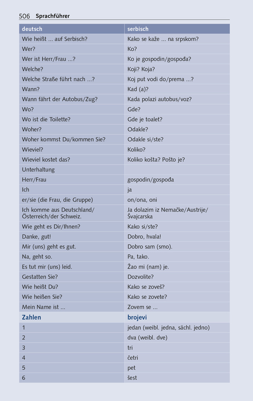This screenshot has width=253, height=401.
Task: Click 'Kada polazi autobus/voz?' translation
Action: click(159, 99)
